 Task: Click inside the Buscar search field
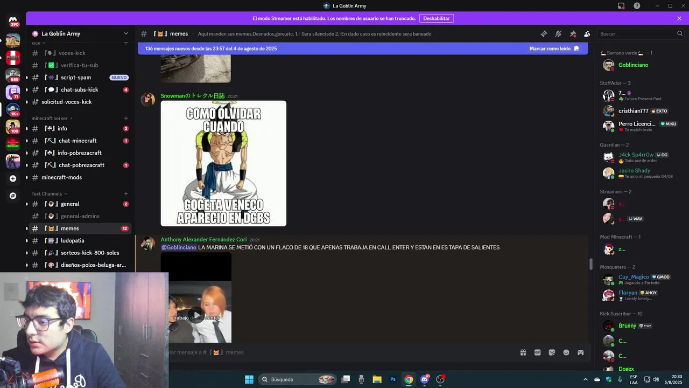641,33
